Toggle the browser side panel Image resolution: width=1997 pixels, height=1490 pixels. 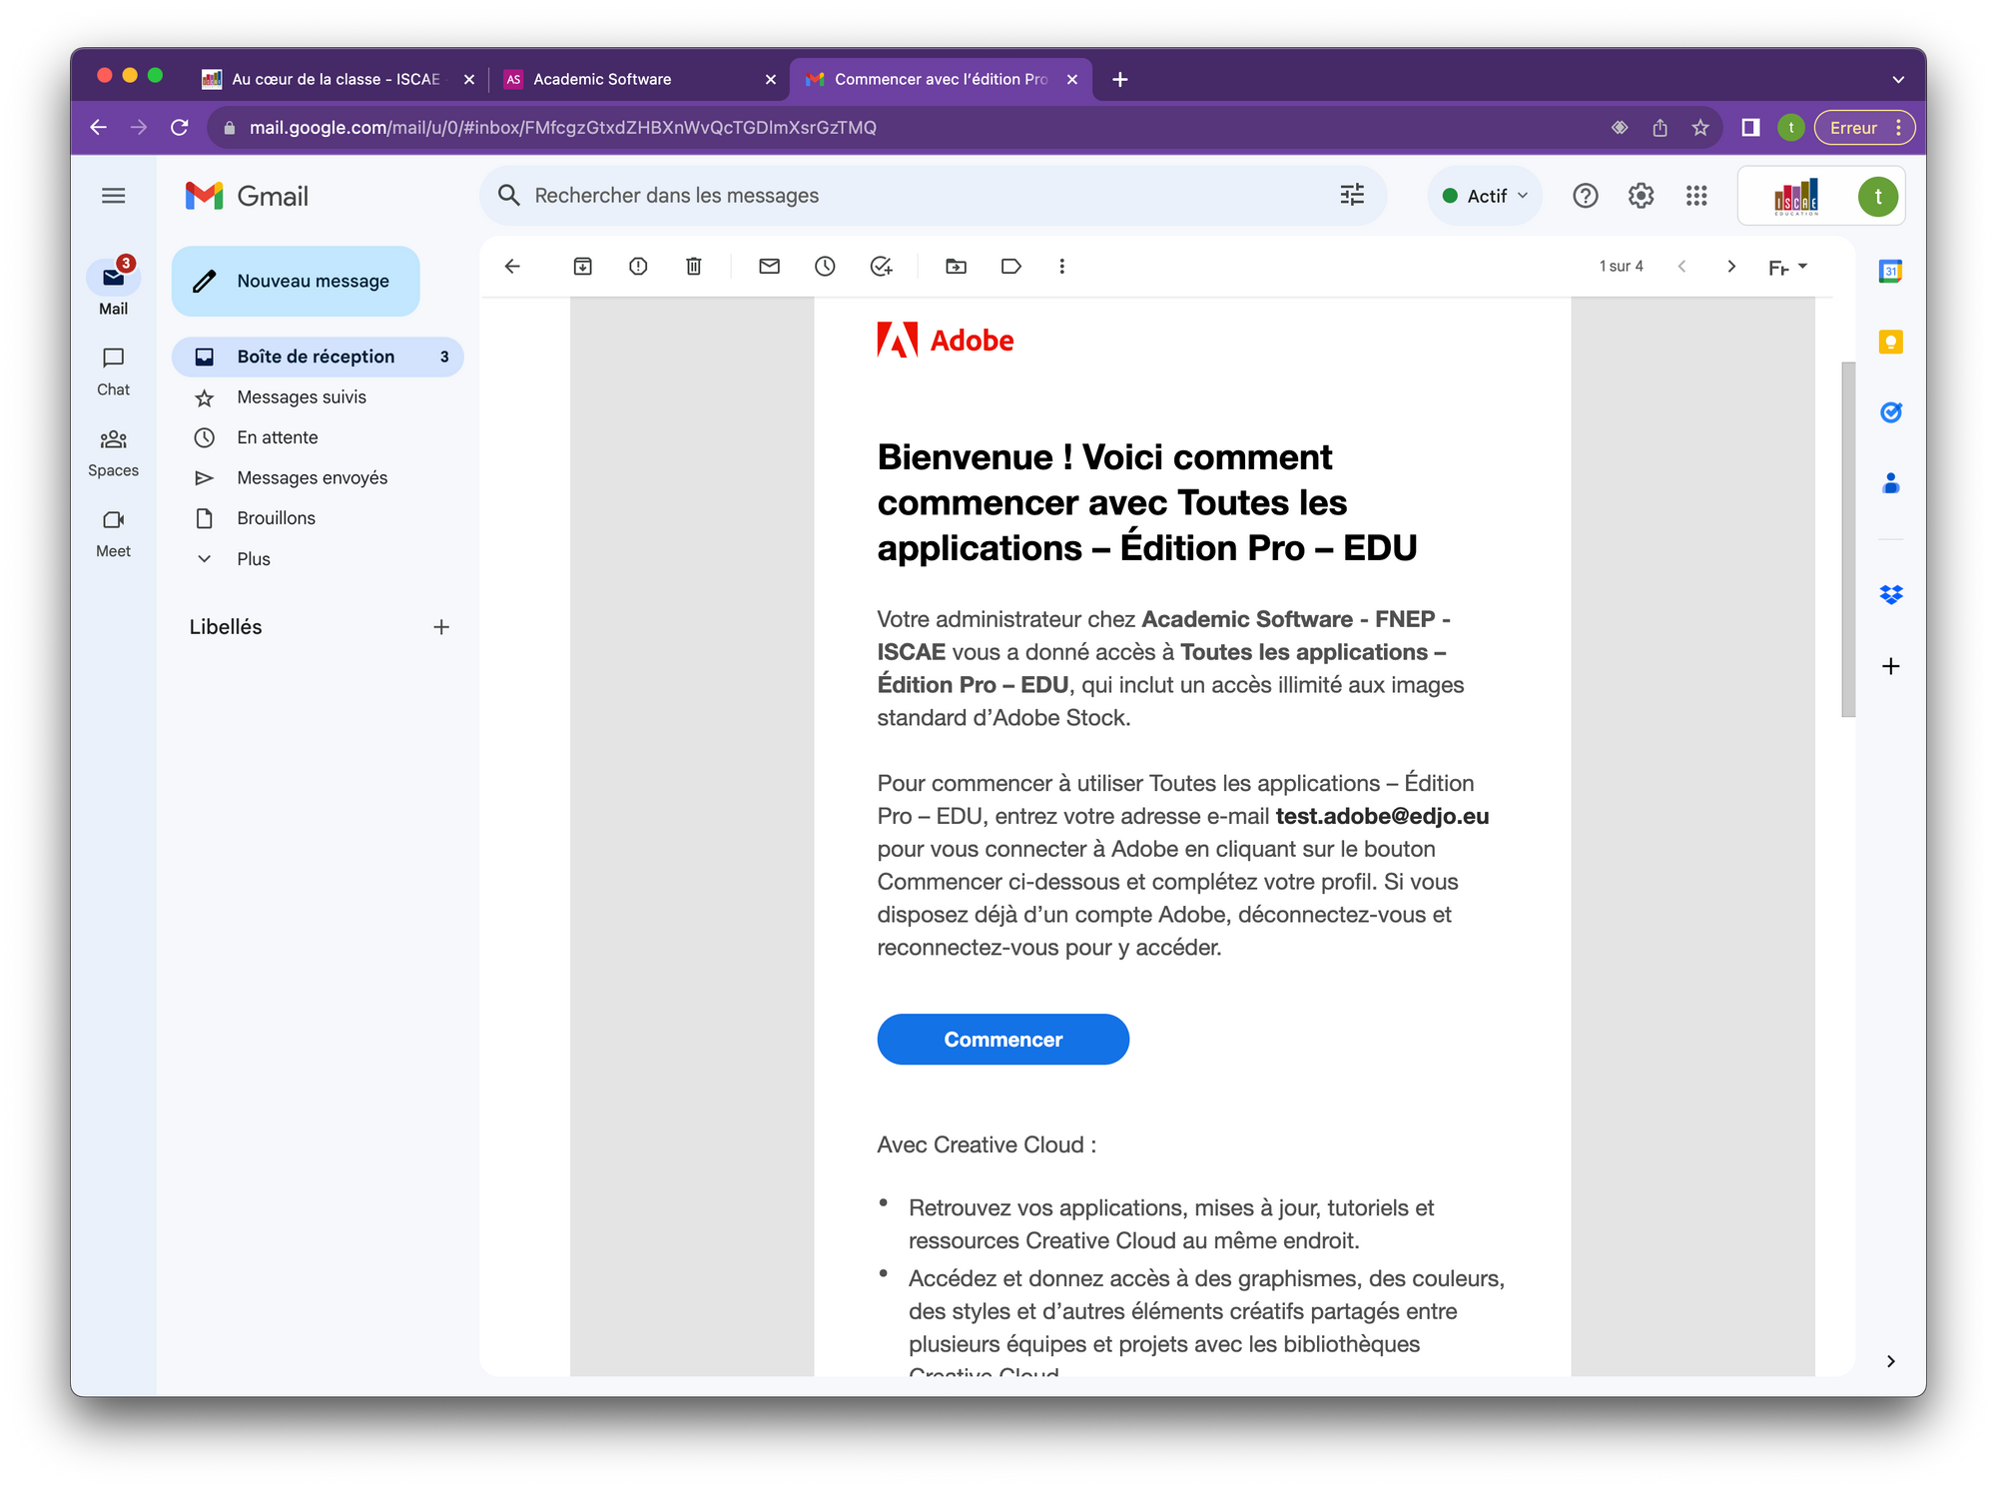click(x=1750, y=128)
